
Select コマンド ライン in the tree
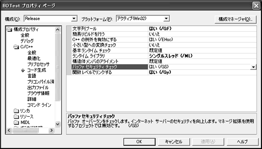pyautogui.click(x=39, y=105)
